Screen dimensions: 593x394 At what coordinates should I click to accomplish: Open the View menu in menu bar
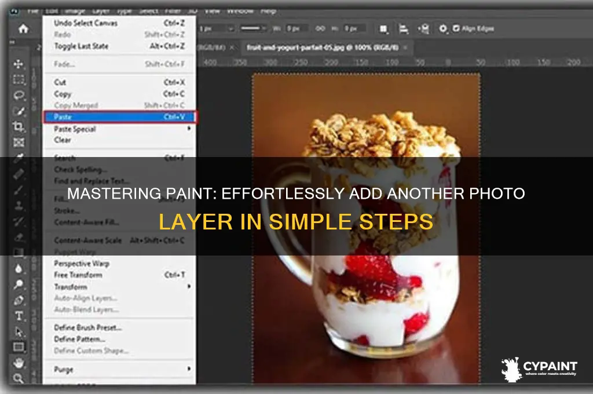pos(212,11)
